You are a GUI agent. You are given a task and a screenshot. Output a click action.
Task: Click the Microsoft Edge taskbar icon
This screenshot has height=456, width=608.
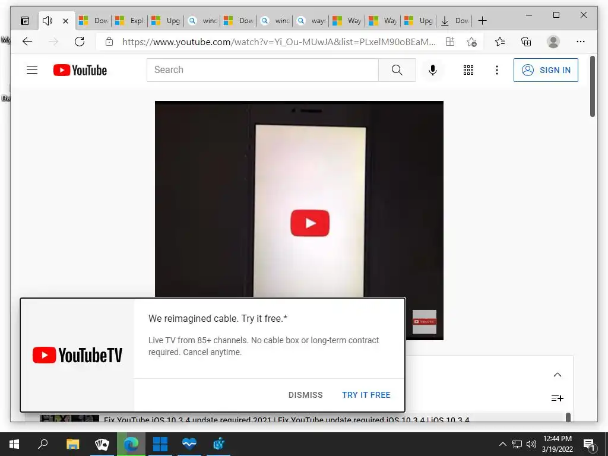(x=131, y=444)
